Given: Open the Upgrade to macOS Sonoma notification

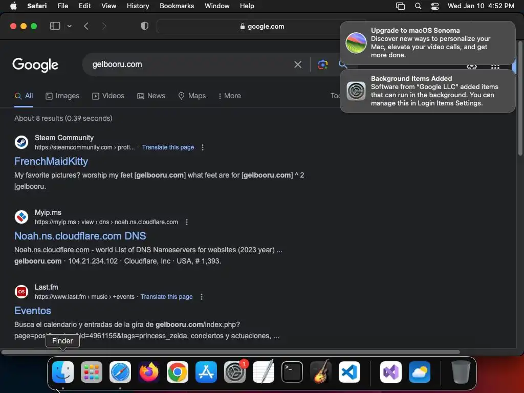Looking at the screenshot, I should coord(427,43).
